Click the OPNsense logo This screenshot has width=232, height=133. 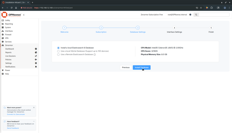point(11,14)
